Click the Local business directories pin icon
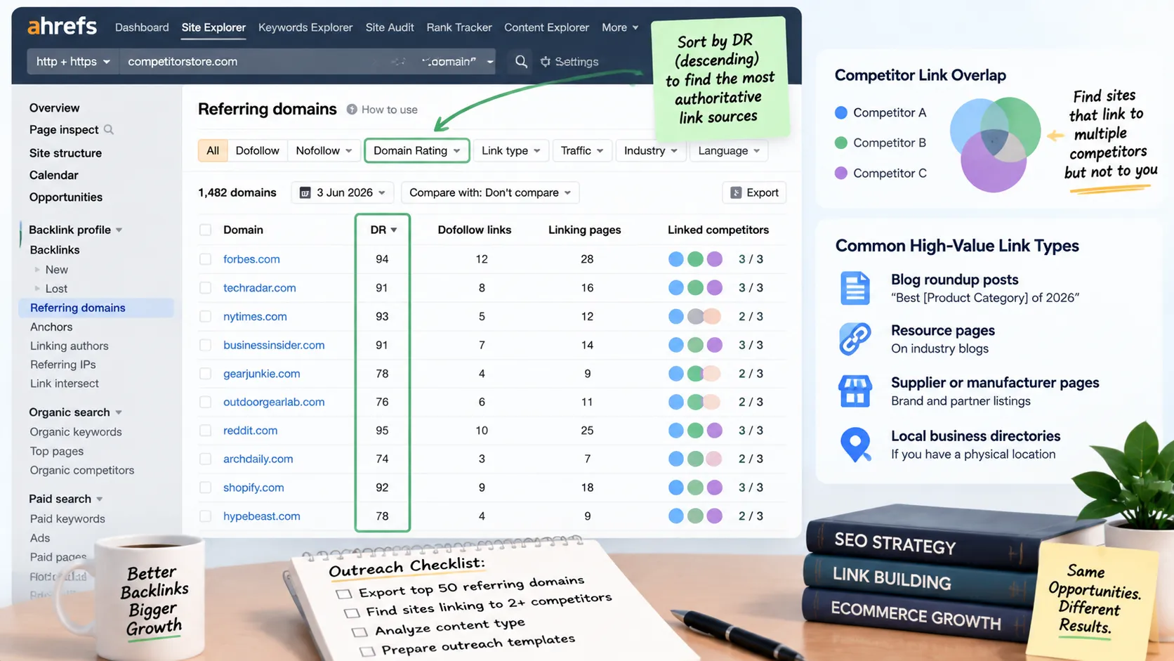 tap(855, 445)
